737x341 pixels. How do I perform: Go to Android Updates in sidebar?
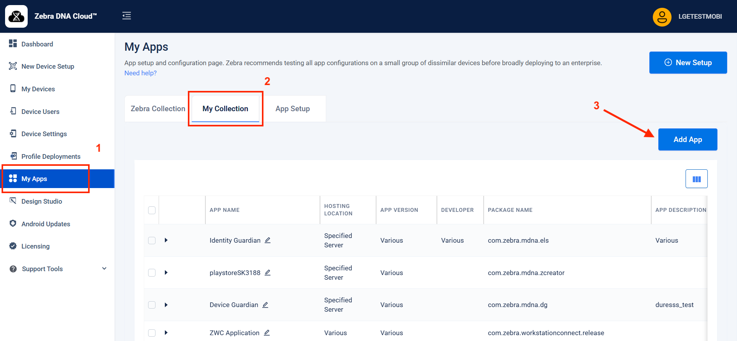pos(46,224)
